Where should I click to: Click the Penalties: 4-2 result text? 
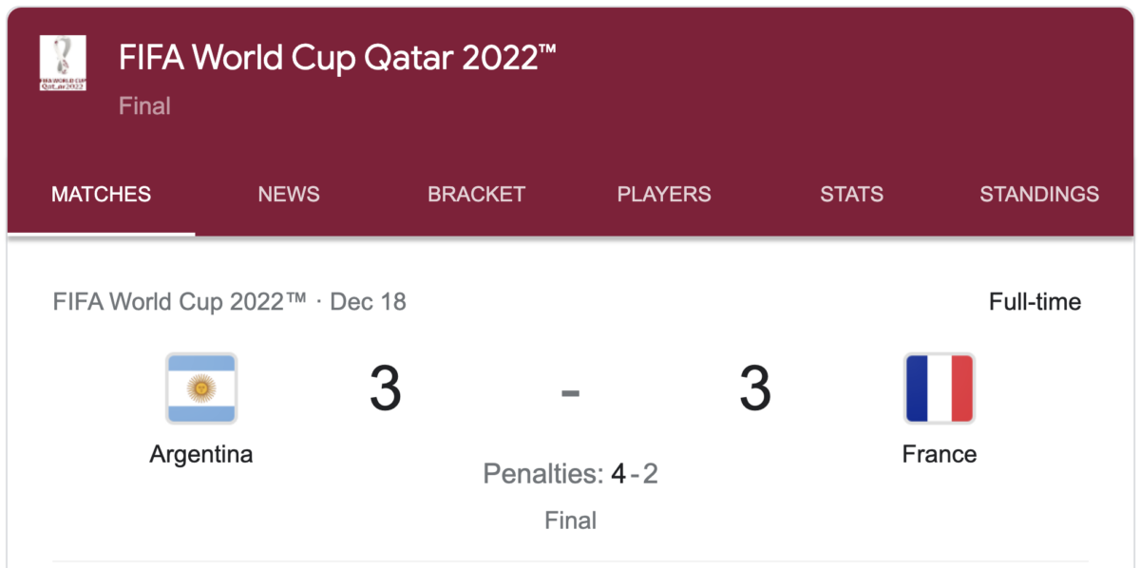coord(570,473)
